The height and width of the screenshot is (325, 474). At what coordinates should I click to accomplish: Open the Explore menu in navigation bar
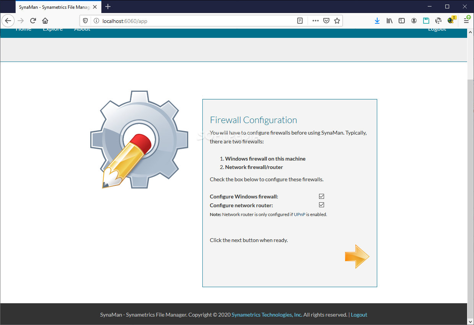pos(53,29)
